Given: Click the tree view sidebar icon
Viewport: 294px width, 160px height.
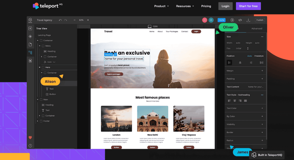Looking at the screenshot, I should (x=30, y=52).
